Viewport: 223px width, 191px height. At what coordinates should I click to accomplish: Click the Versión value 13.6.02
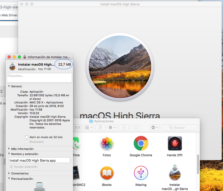pos(34,113)
